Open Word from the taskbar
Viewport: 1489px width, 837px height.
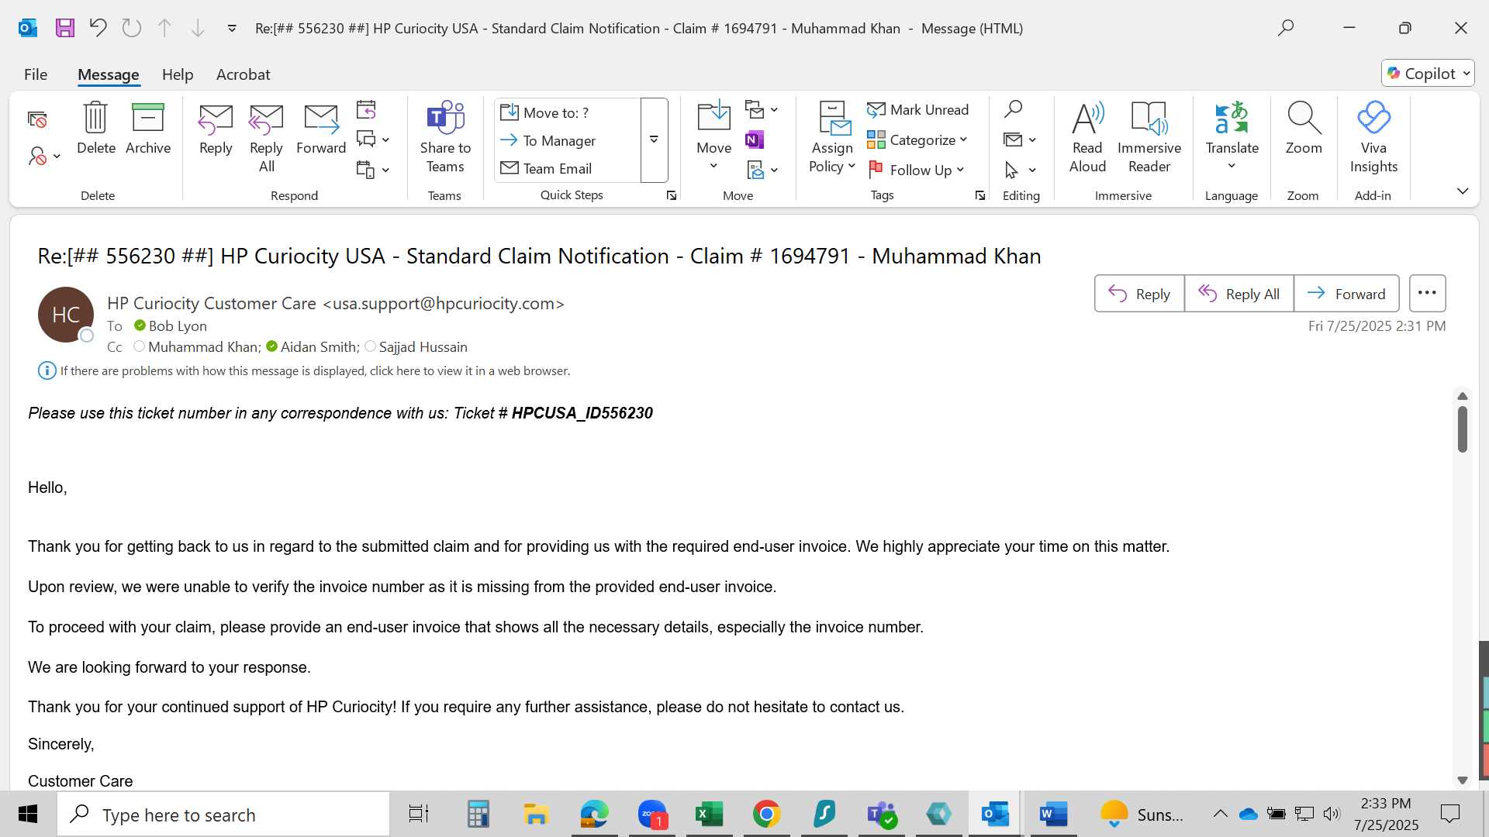click(x=1053, y=815)
